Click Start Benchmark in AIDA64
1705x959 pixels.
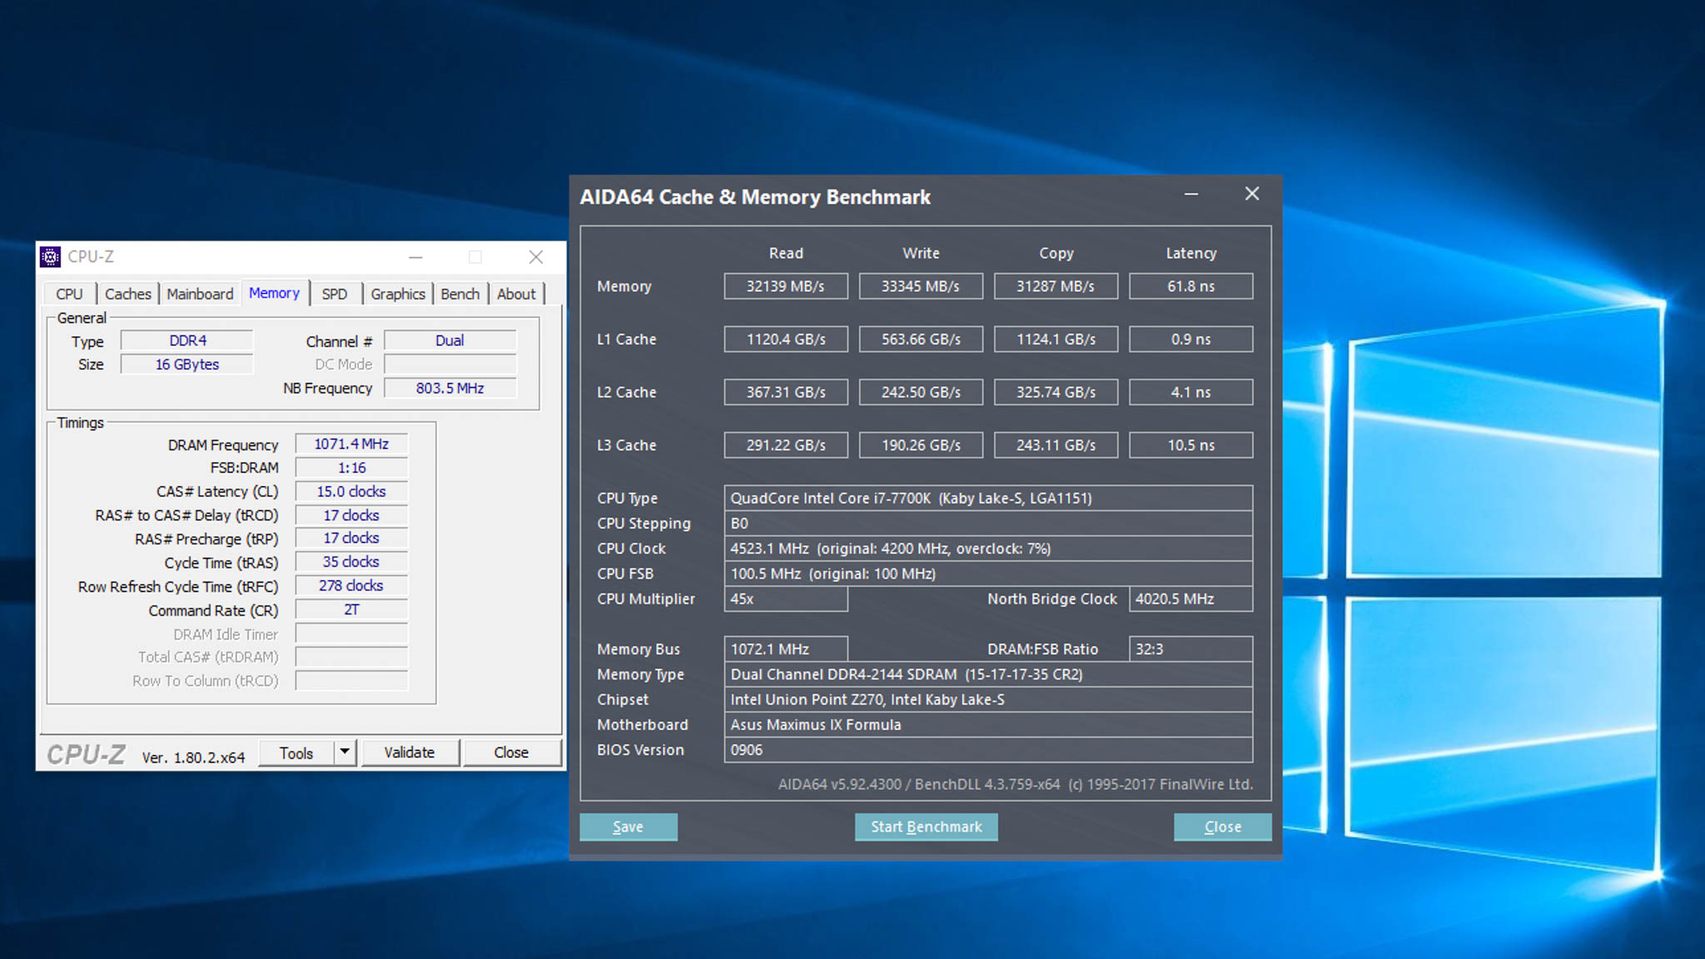927,827
